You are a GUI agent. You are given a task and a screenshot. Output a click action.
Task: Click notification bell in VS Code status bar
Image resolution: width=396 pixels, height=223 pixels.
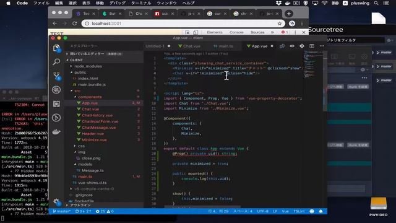[x=321, y=211]
